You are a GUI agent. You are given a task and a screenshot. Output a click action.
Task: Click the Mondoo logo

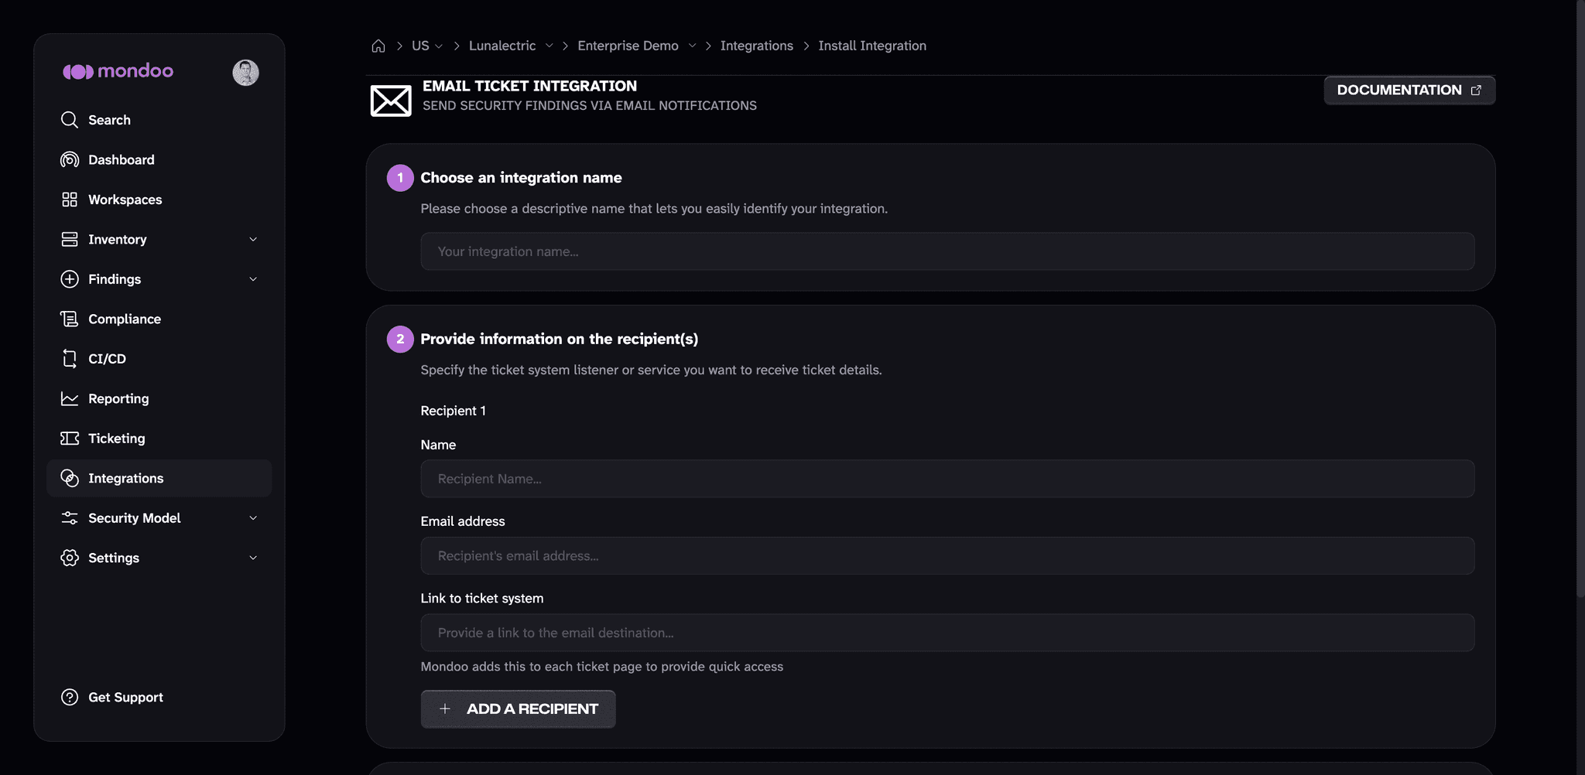118,71
